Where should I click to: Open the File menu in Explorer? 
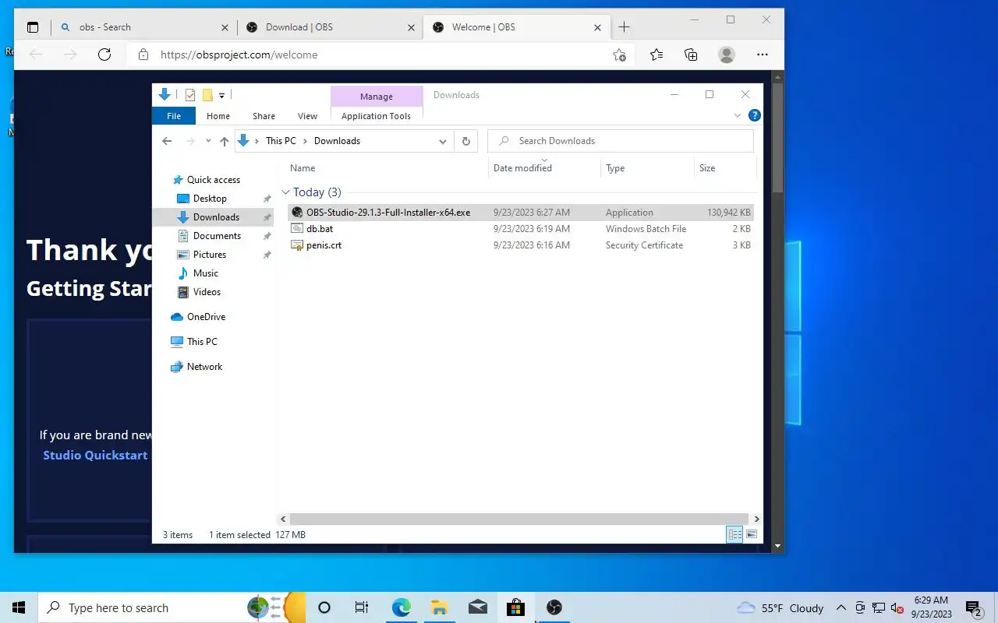174,116
